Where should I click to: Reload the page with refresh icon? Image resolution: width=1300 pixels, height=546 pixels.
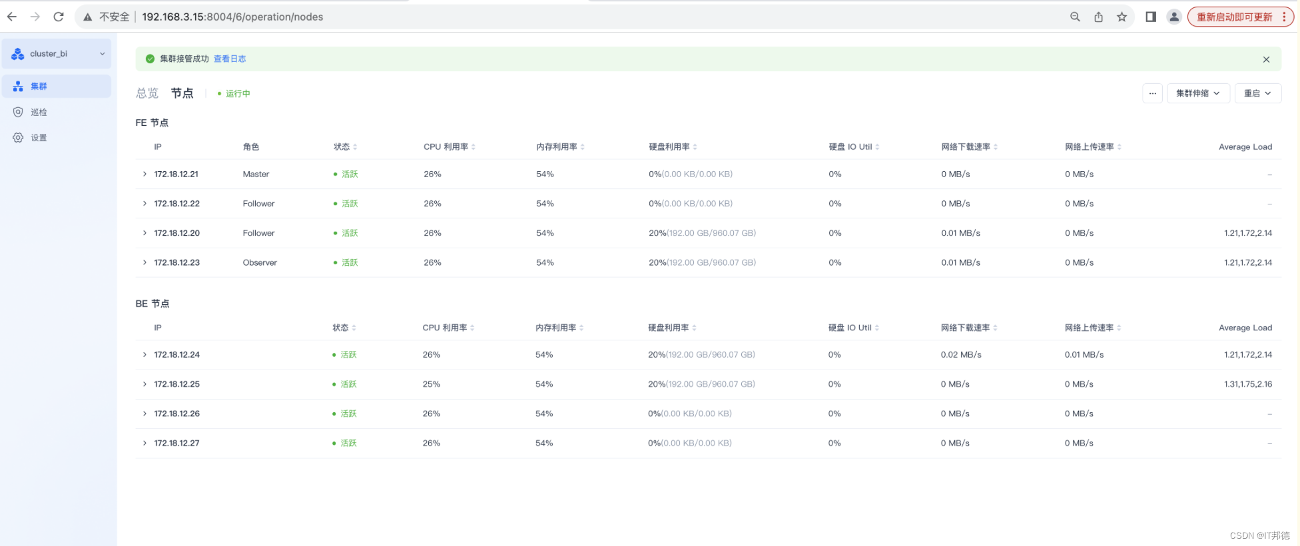pos(59,17)
